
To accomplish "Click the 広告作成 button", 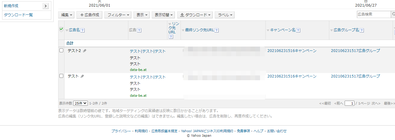I will 90,15.
